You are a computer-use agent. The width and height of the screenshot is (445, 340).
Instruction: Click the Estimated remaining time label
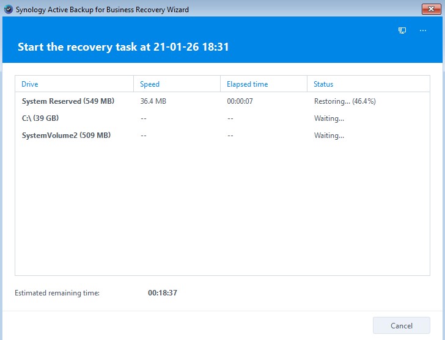57,292
